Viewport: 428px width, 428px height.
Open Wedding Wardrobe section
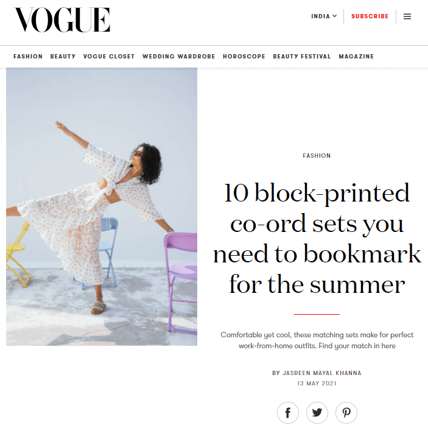click(x=179, y=57)
